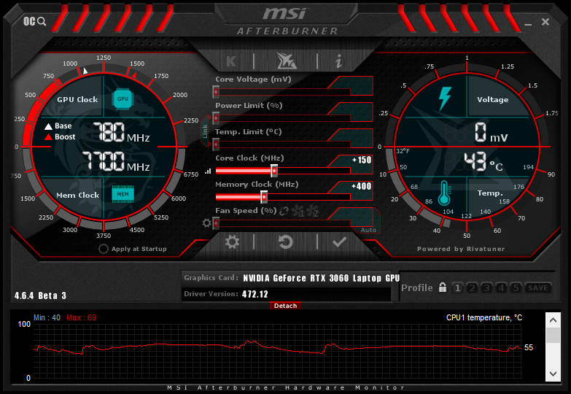Click the monitor scrollbar down arrow
Screen dimensions: 571x394
click(x=553, y=374)
